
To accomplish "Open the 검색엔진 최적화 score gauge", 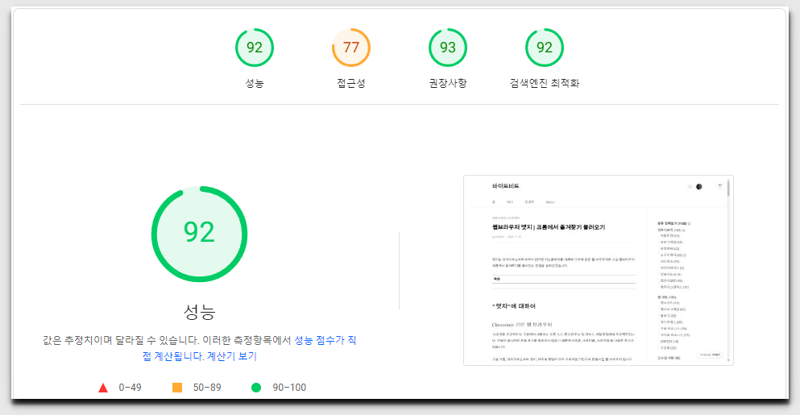I will [545, 48].
